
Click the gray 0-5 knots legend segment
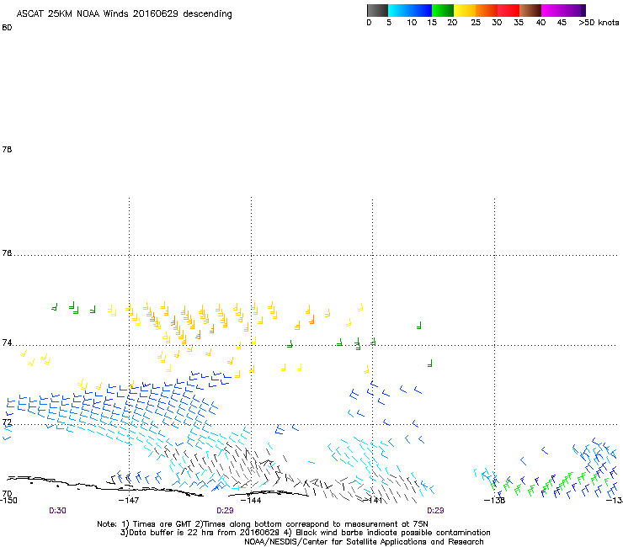coord(377,10)
